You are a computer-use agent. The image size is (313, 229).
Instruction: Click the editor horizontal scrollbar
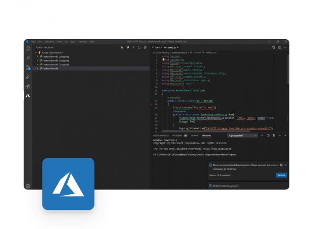tap(206, 131)
